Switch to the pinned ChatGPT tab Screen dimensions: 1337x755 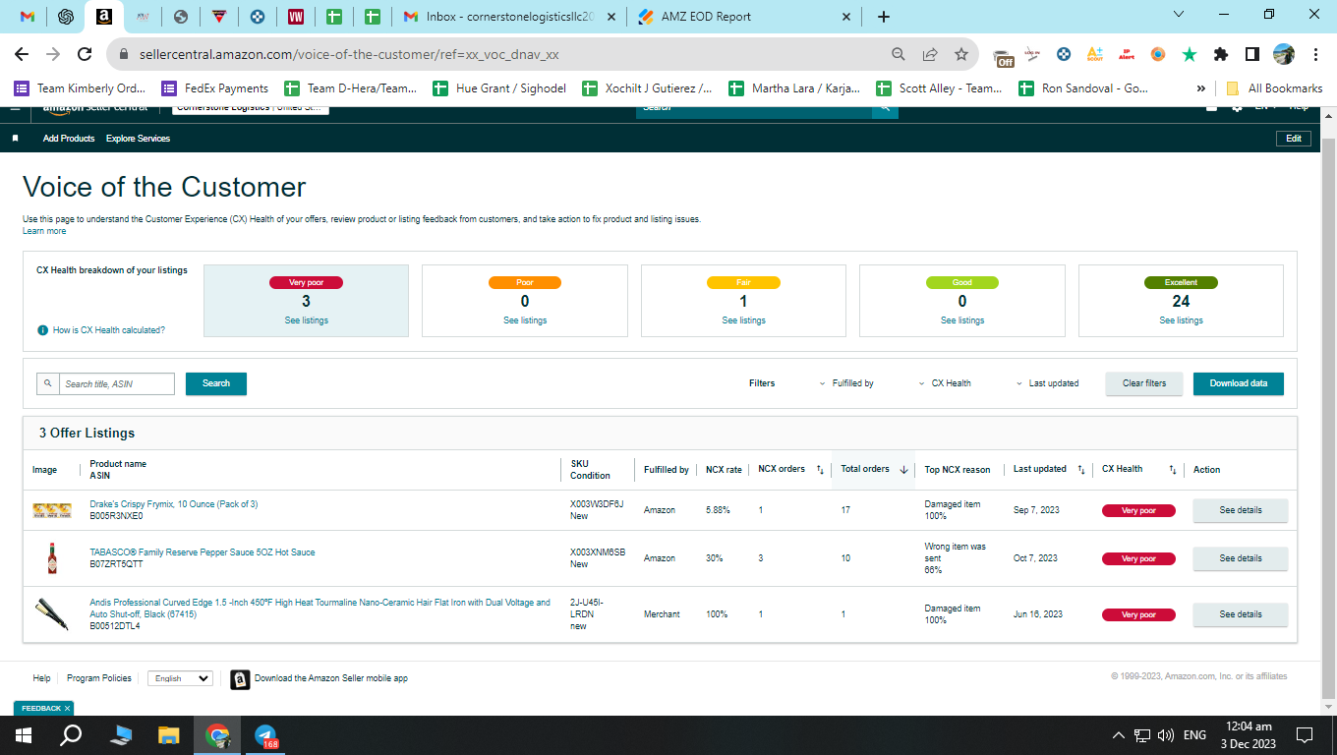[x=66, y=17]
